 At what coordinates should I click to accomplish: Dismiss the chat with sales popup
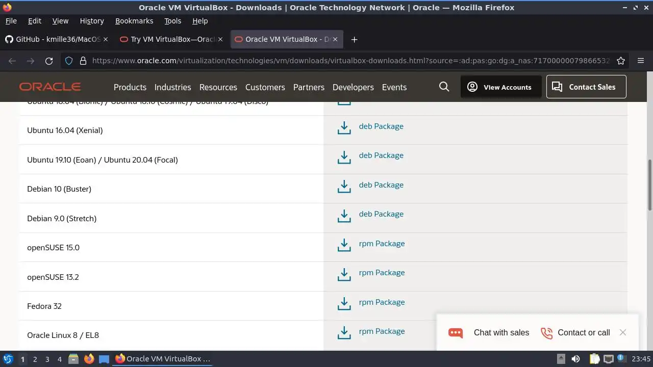pos(623,332)
